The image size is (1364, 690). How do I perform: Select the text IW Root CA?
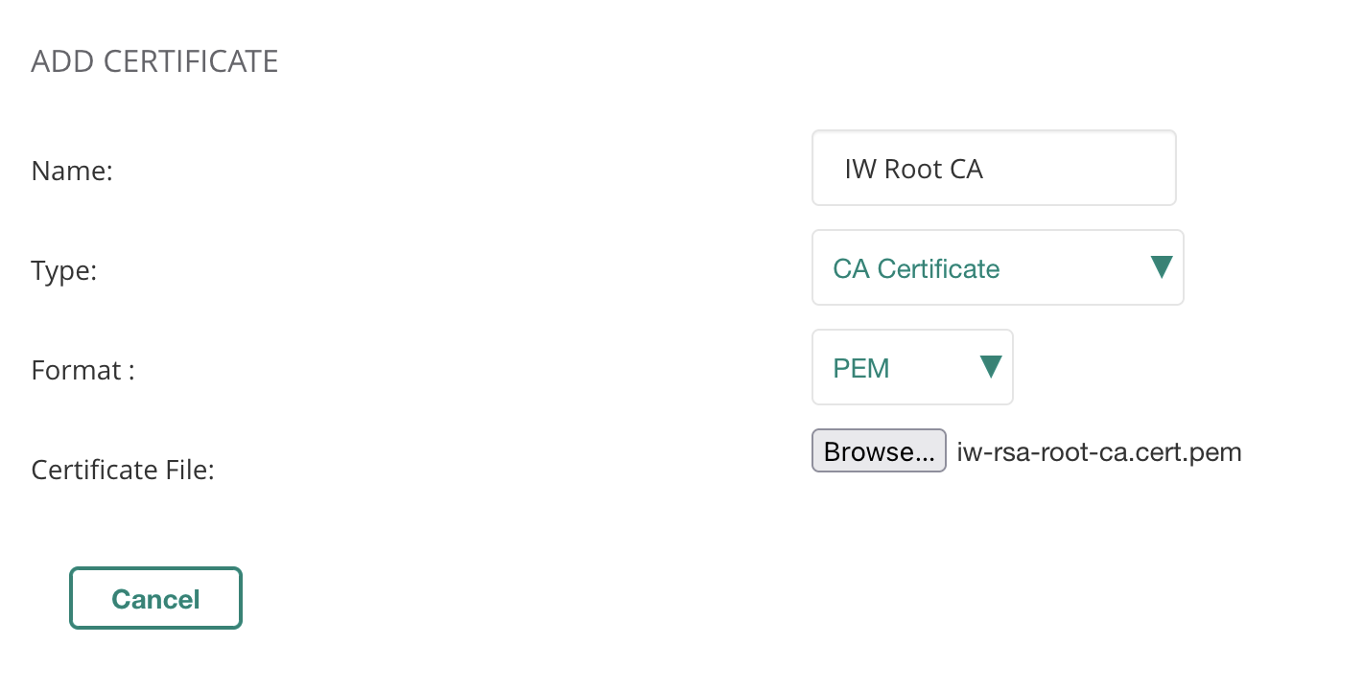(912, 169)
